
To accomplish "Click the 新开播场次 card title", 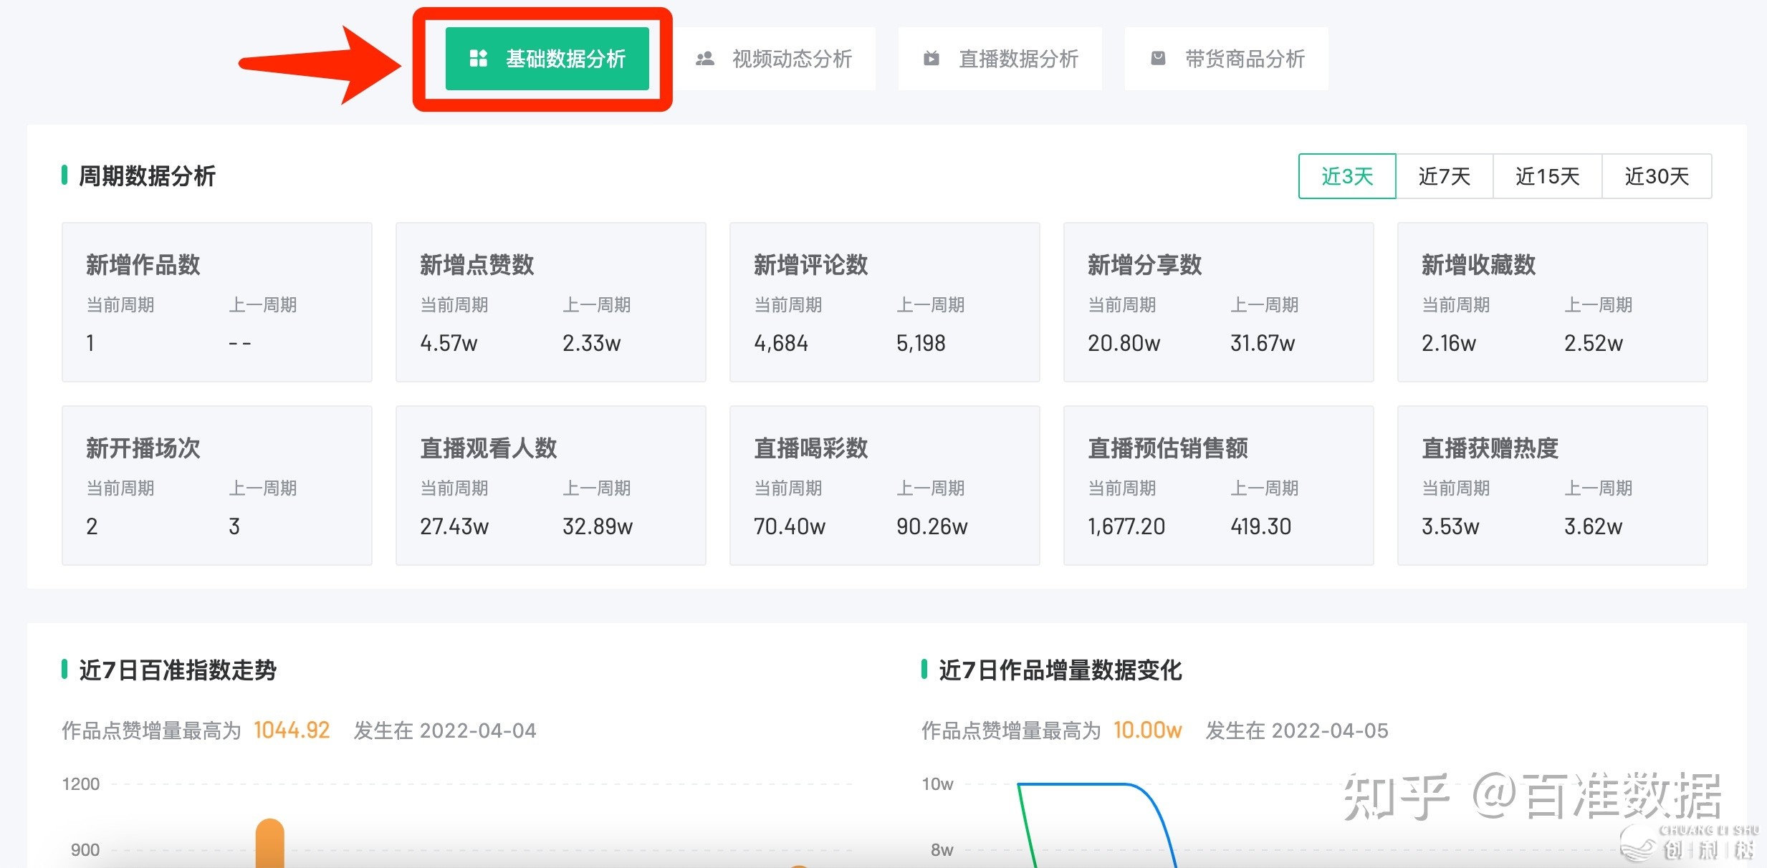I will (143, 448).
